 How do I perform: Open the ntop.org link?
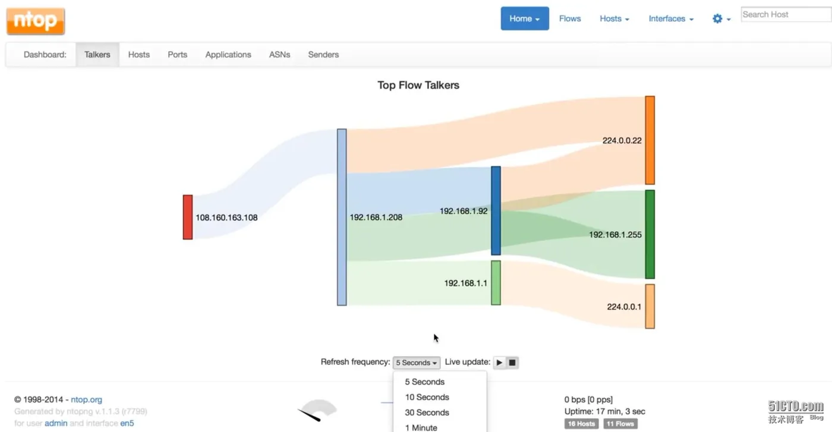pyautogui.click(x=86, y=400)
